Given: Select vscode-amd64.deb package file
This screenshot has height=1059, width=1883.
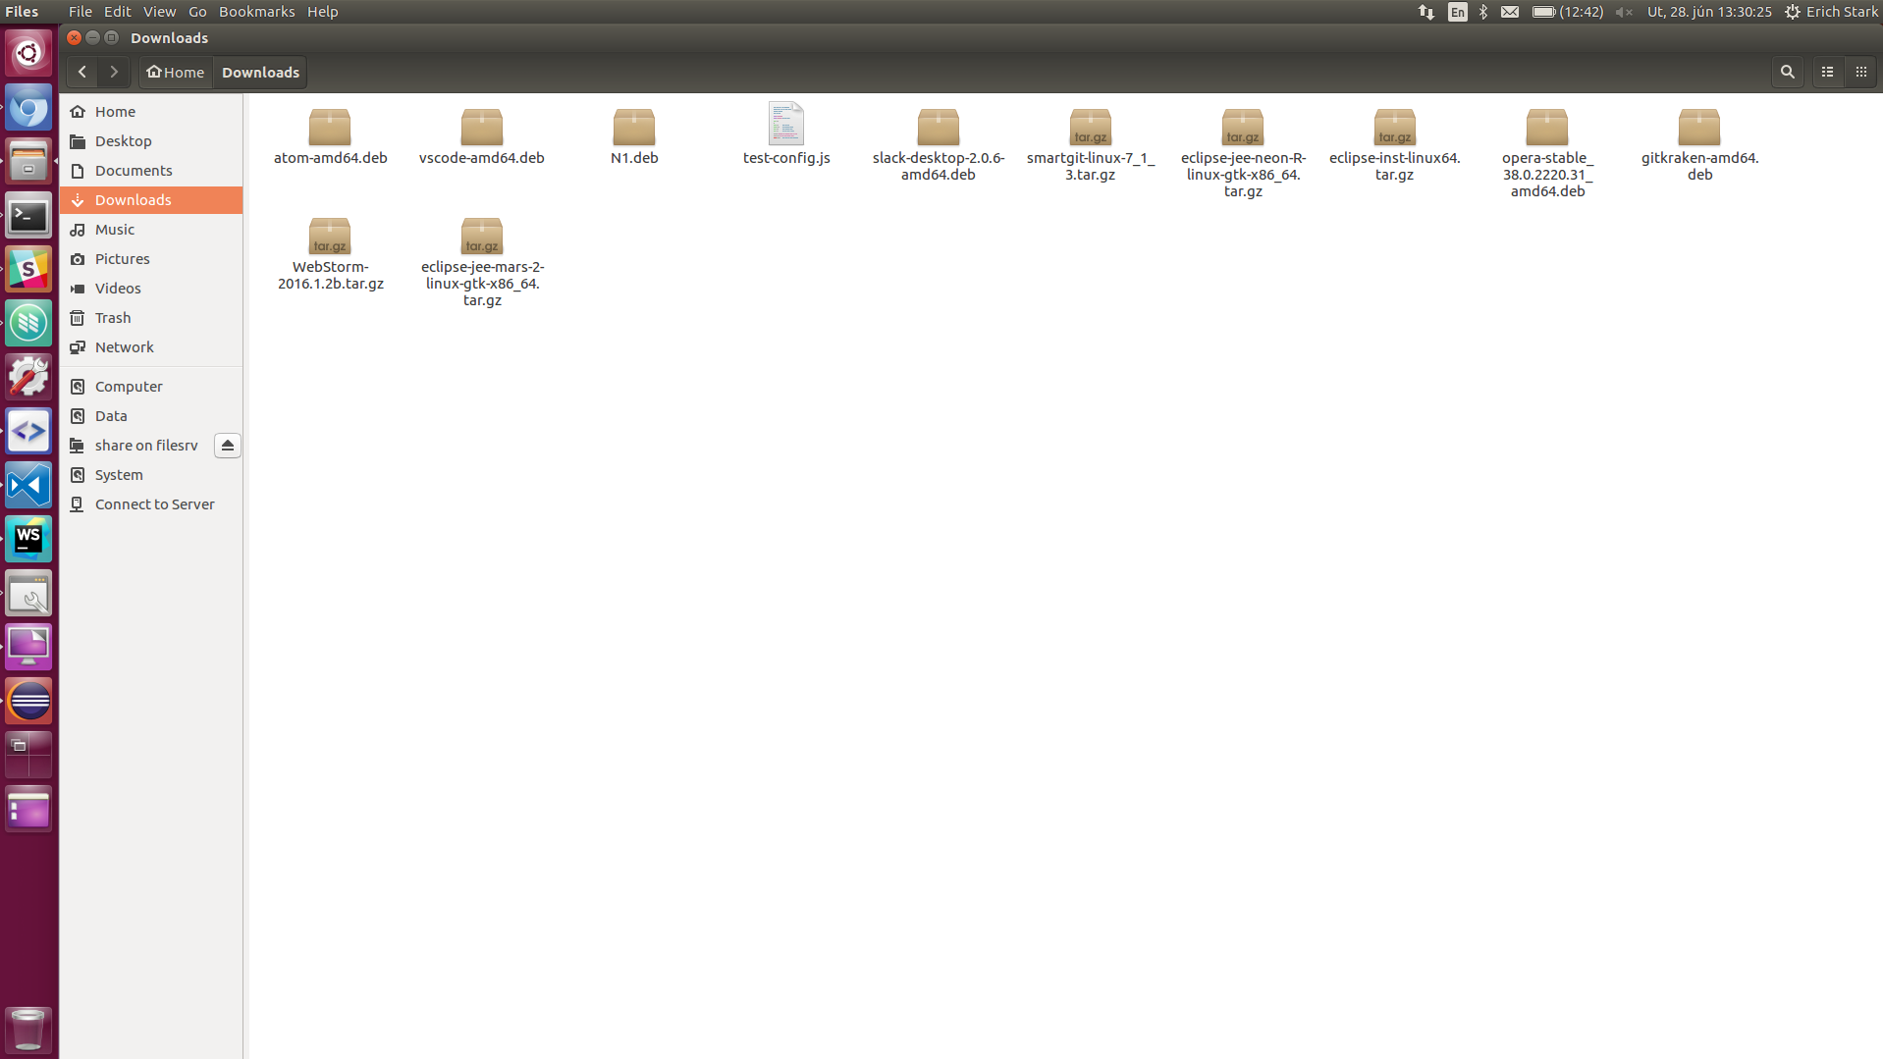Looking at the screenshot, I should point(481,136).
